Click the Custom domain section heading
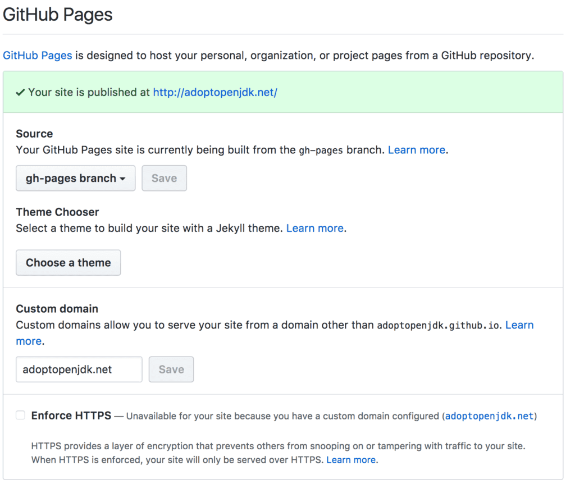The width and height of the screenshot is (575, 488). [x=57, y=309]
